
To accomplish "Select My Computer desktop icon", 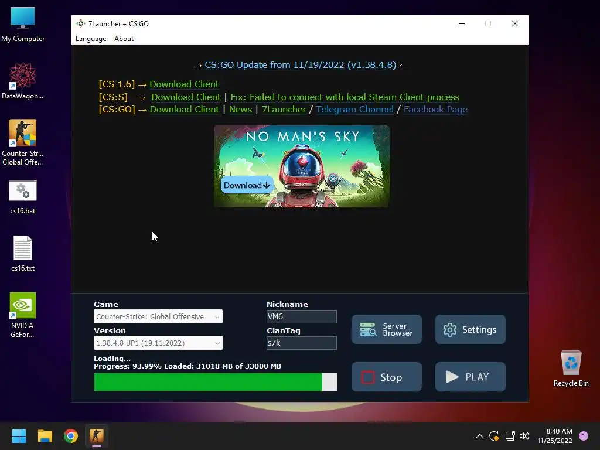I will pyautogui.click(x=23, y=25).
